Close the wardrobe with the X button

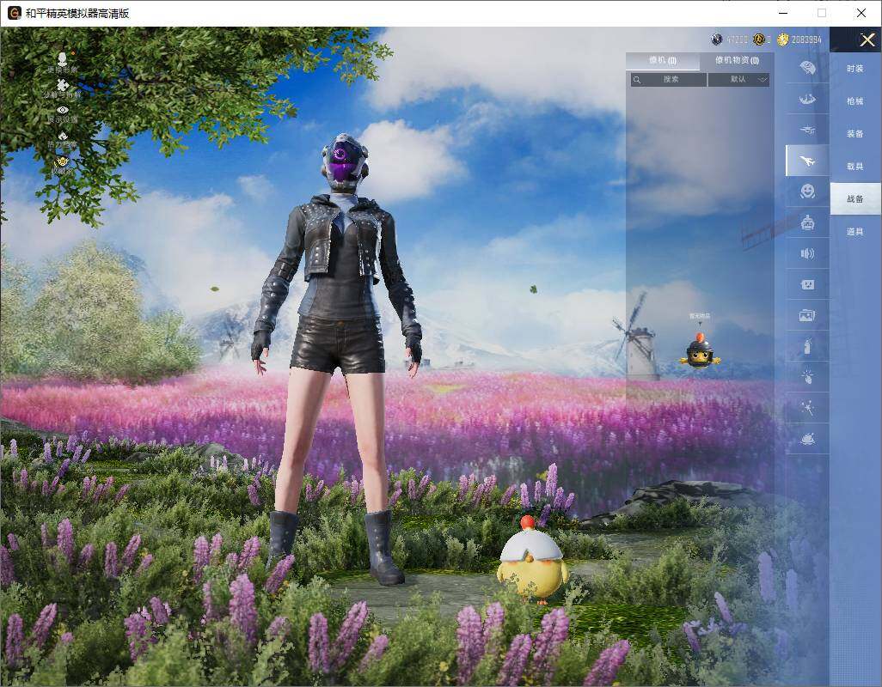click(867, 40)
